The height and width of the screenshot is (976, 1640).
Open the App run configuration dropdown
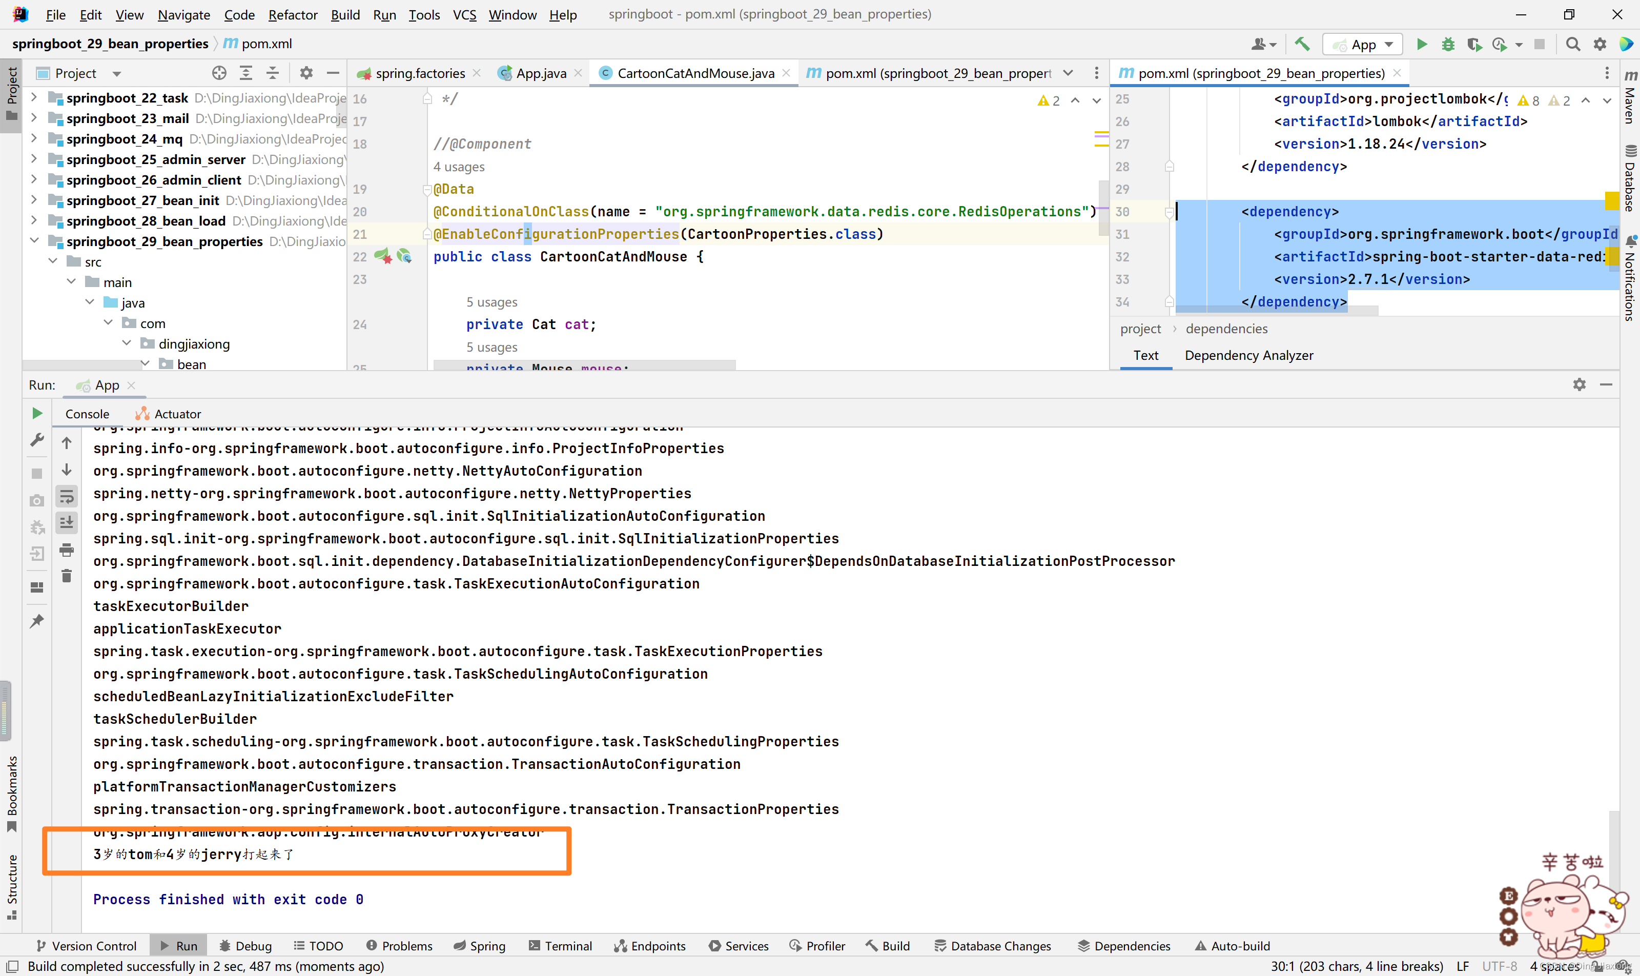coord(1363,45)
